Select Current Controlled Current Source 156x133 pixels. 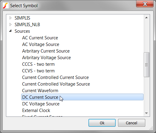pos(55,77)
